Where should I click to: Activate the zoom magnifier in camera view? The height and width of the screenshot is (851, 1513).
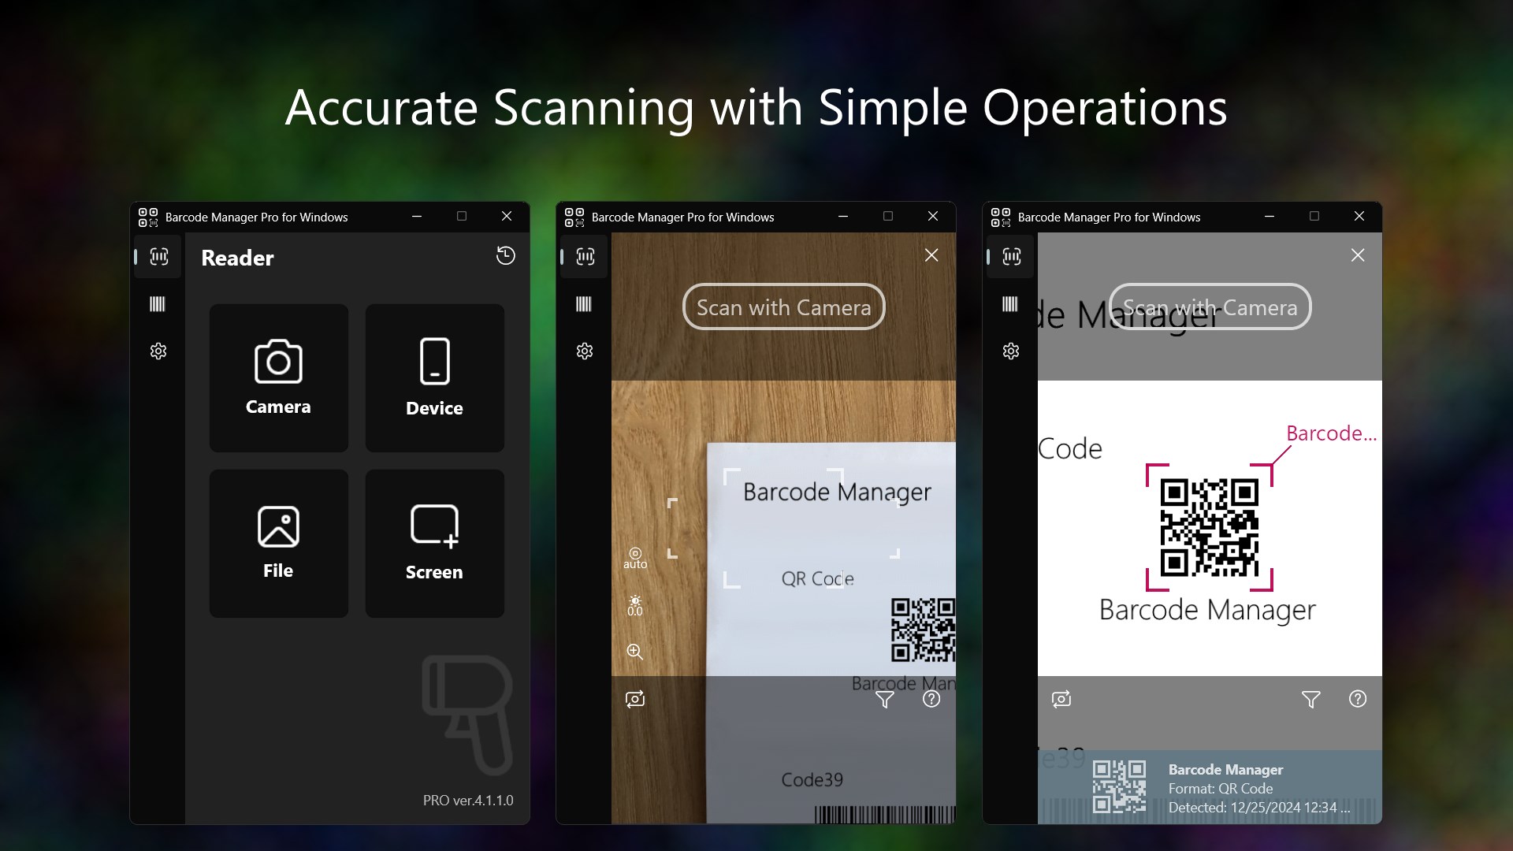(x=635, y=652)
